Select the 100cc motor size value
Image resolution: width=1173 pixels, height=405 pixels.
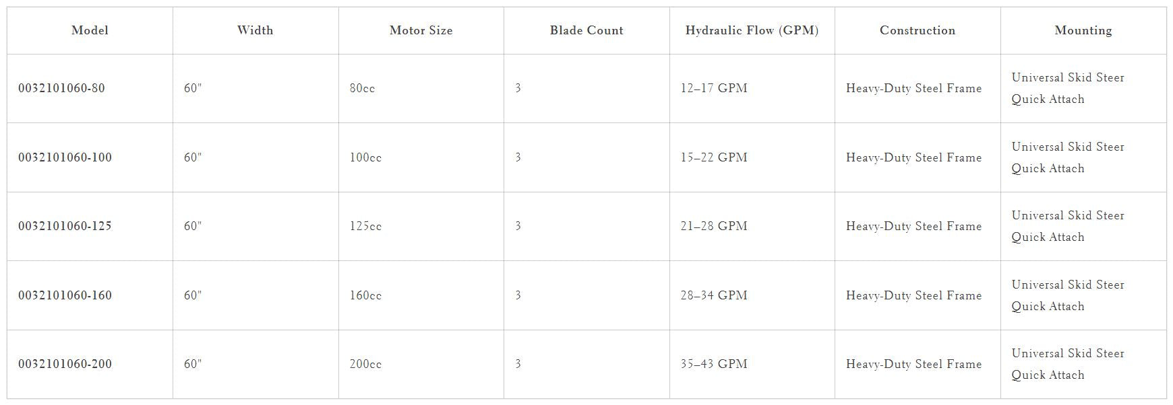[x=365, y=157]
